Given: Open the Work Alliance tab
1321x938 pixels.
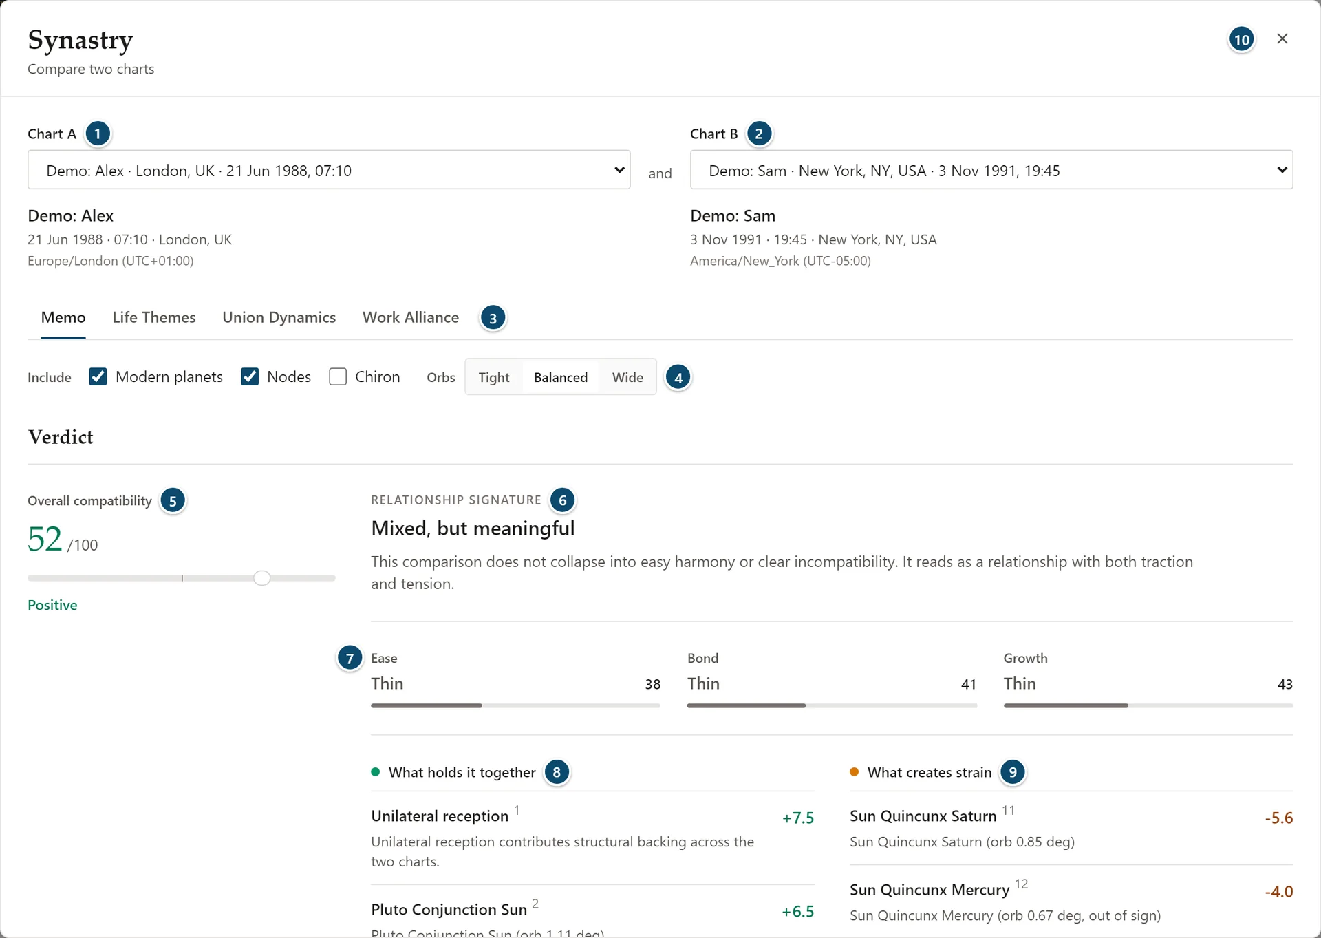Looking at the screenshot, I should click(411, 317).
